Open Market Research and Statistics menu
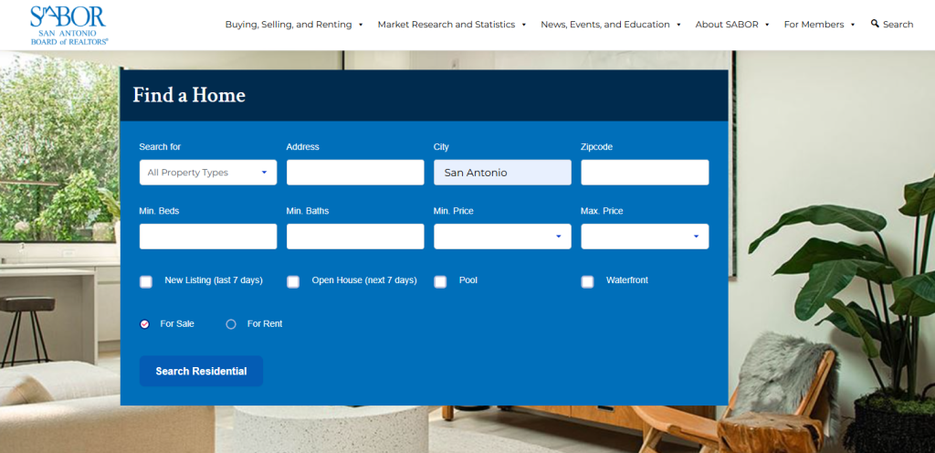 coord(451,25)
